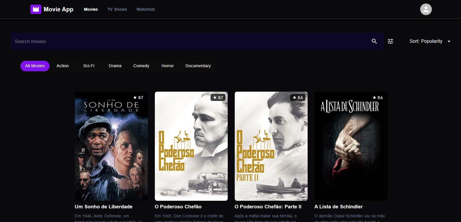Switch to the TV Shows tab
This screenshot has height=222, width=461.
pyautogui.click(x=117, y=9)
